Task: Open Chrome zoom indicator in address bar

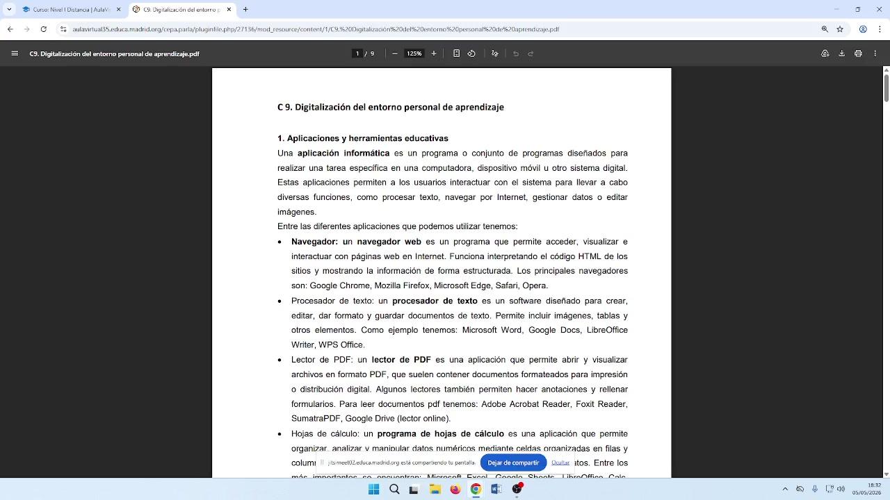Action: coord(825,29)
